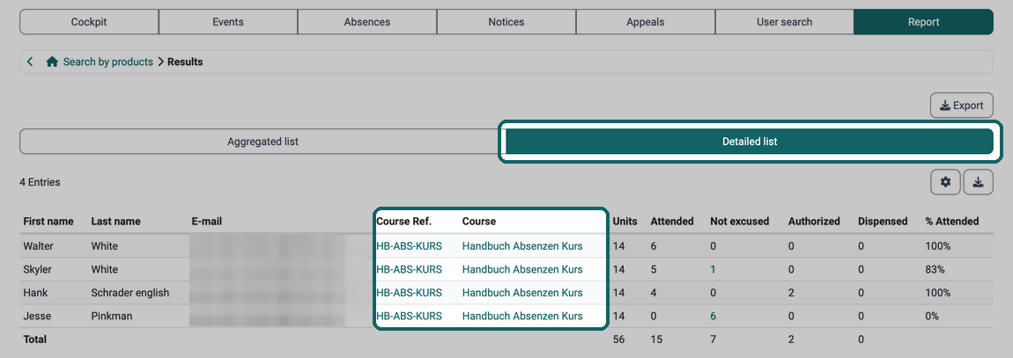1013x358 pixels.
Task: Click the Units column header
Action: pyautogui.click(x=625, y=222)
